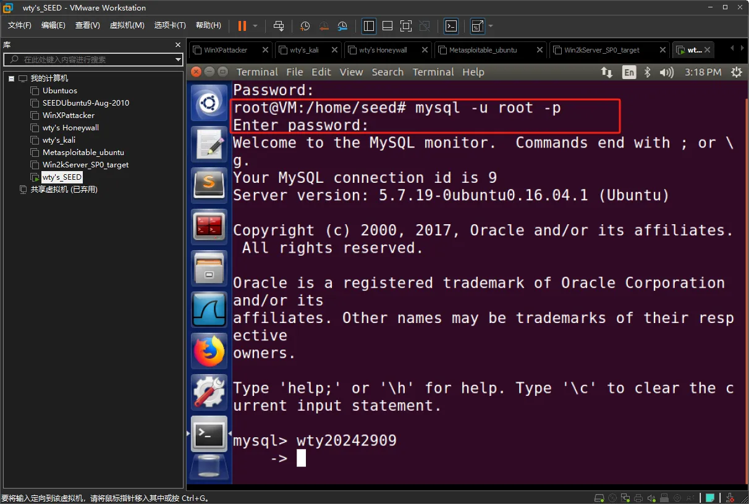The height and width of the screenshot is (504, 749).
Task: Collapse the 我的计算机 tree node
Action: [11, 78]
